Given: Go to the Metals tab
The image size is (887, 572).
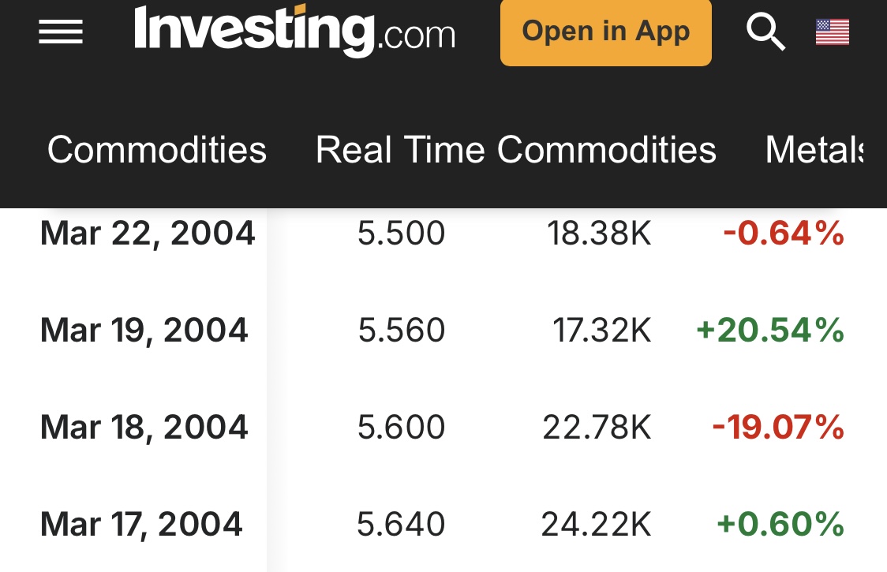Looking at the screenshot, I should 814,149.
